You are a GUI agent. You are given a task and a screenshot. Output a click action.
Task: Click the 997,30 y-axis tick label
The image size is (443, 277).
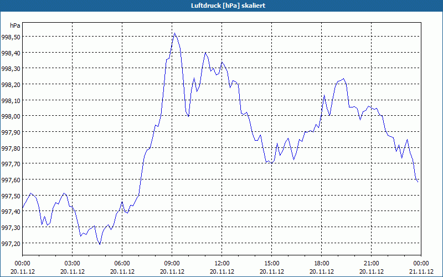10,227
